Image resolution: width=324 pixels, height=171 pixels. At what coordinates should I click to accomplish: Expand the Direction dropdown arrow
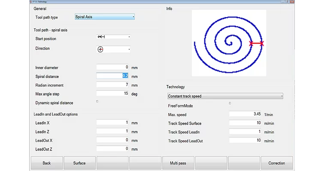[x=129, y=49]
